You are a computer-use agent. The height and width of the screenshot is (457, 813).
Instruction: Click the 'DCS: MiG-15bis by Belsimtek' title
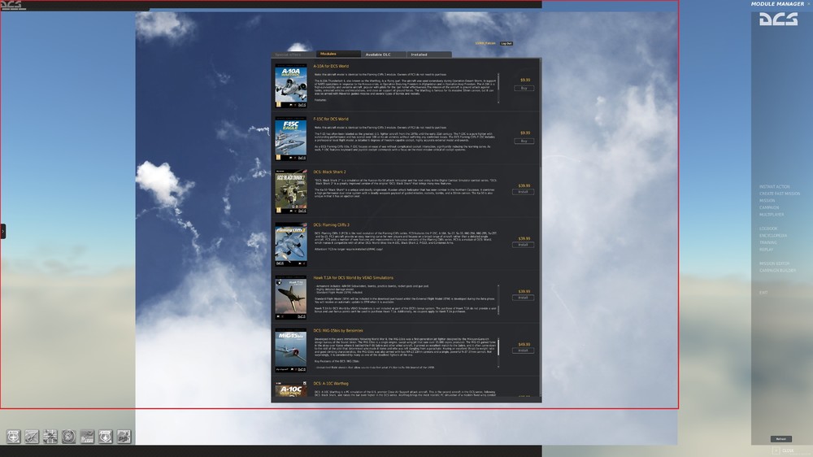pos(338,331)
